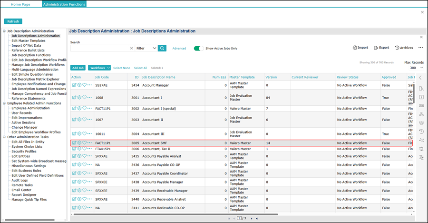The width and height of the screenshot is (428, 223).
Task: Collapse Employee Related Admin Functions node
Action: point(4,103)
